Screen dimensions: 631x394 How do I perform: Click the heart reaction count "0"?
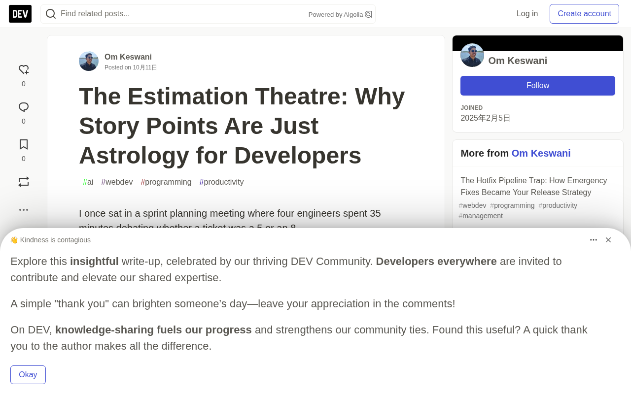click(24, 84)
